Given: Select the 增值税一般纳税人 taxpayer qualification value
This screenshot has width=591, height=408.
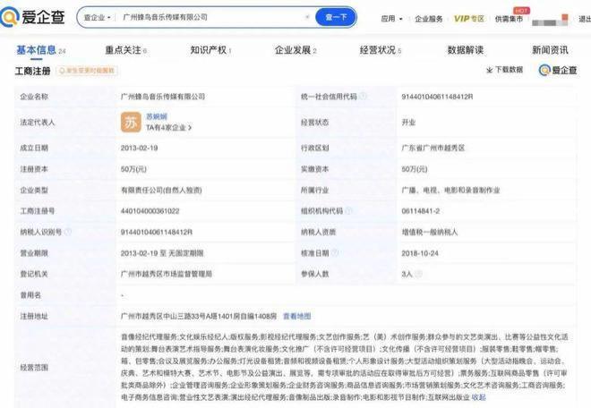Looking at the screenshot, I should pyautogui.click(x=430, y=232).
